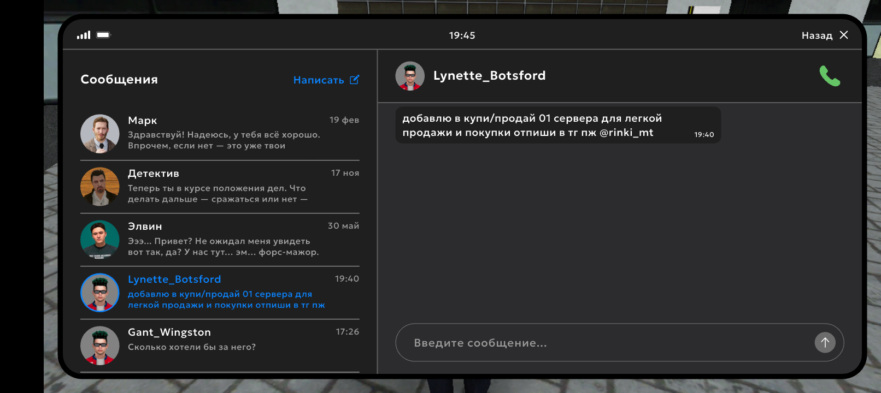Tap the send message arrow button

pyautogui.click(x=825, y=342)
